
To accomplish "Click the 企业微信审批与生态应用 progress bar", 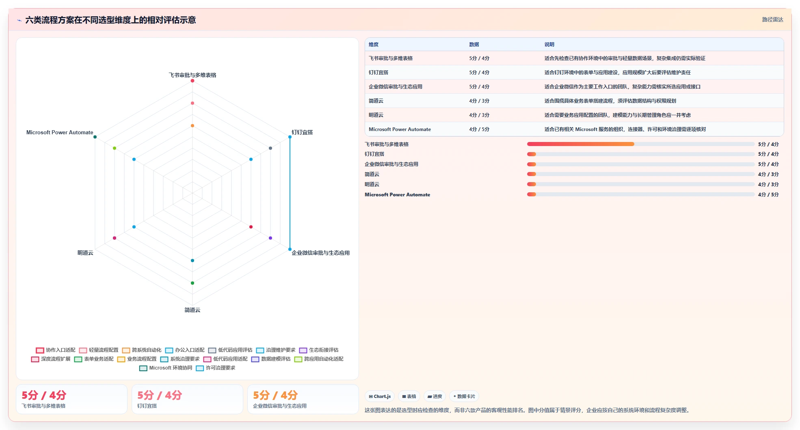I will click(x=641, y=164).
